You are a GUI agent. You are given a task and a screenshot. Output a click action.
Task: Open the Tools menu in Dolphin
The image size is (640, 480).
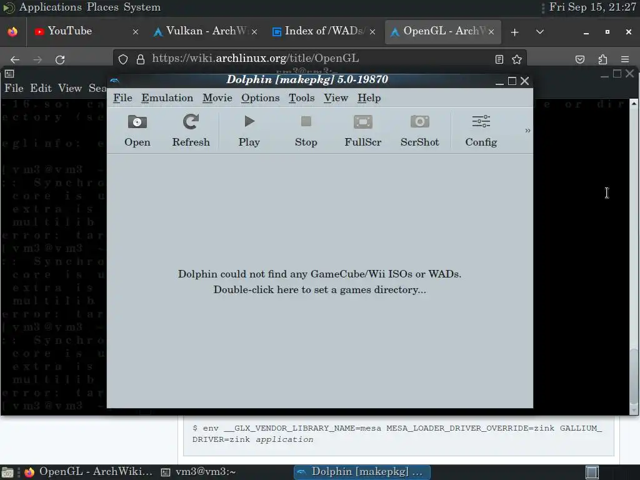click(x=302, y=98)
